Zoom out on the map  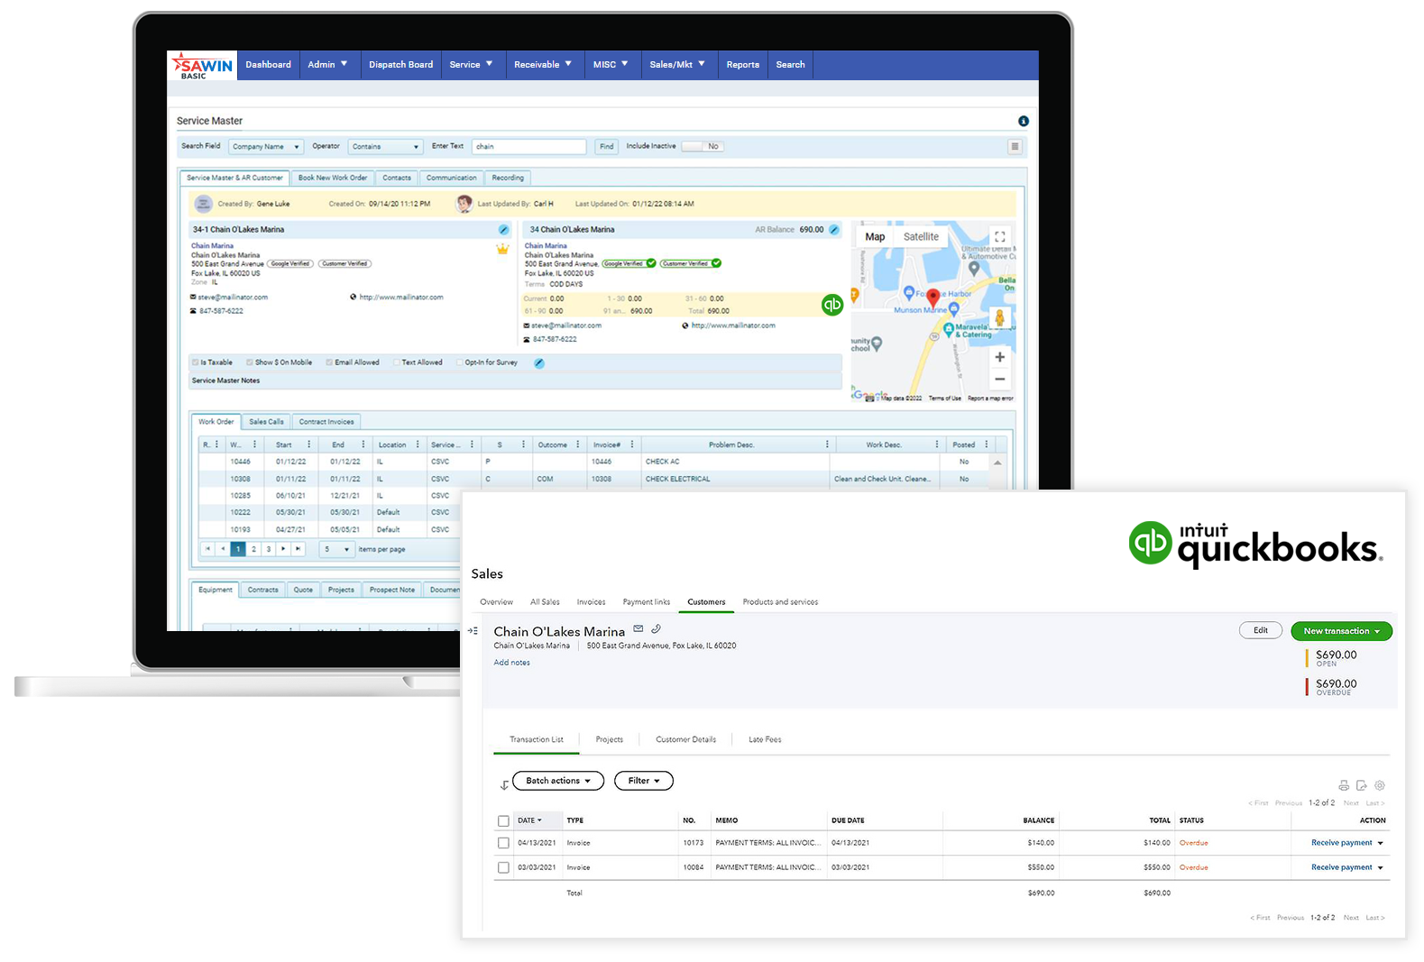point(999,380)
